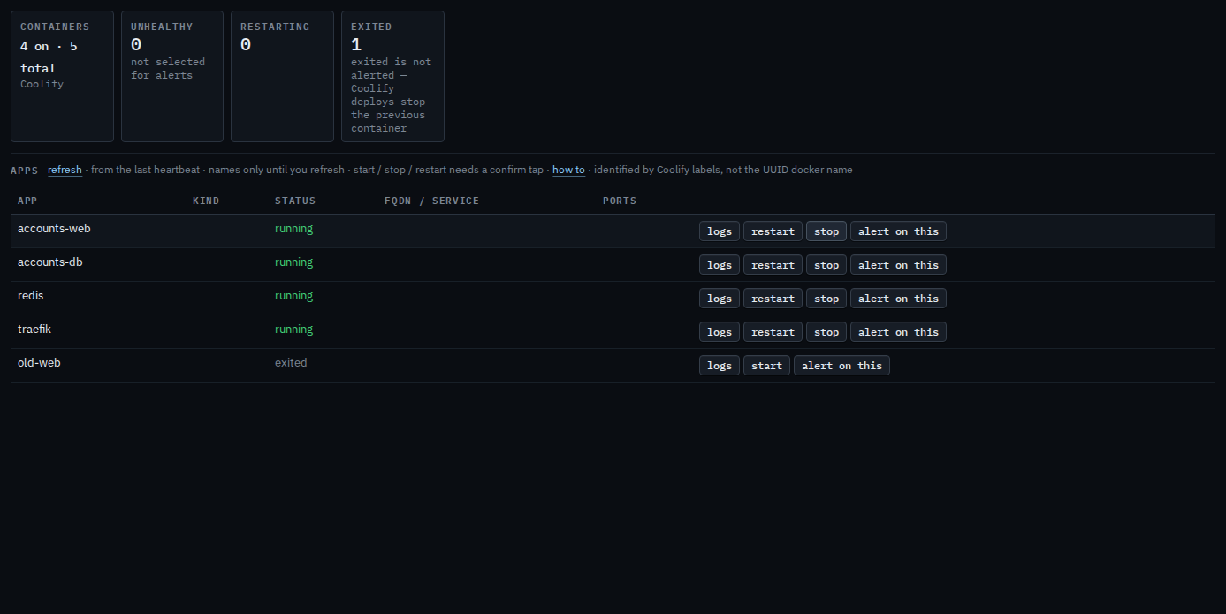1226x614 pixels.
Task: Set alert on old-web
Action: pyautogui.click(x=841, y=366)
